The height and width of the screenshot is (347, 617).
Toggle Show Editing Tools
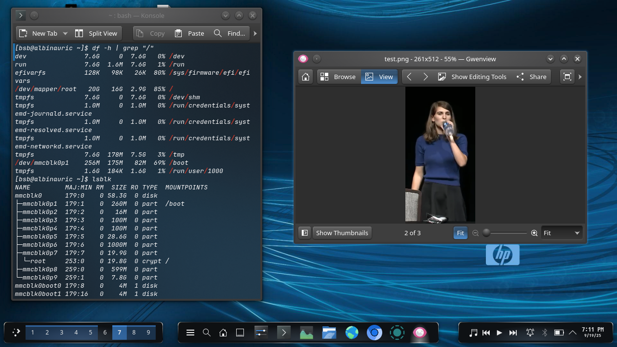[x=472, y=77]
